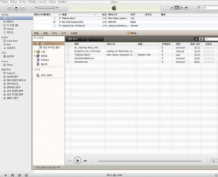
Task: Toggle repeat in iTunes bottom bar
Action: pos(19,175)
